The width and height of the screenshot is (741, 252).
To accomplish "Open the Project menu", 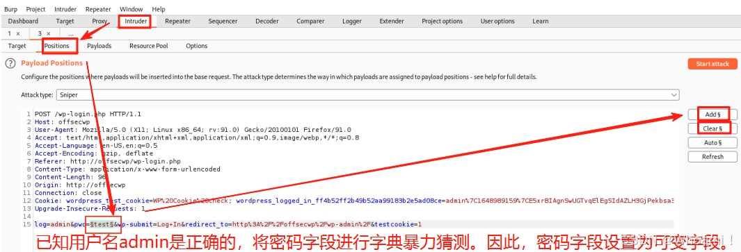I will [x=36, y=9].
